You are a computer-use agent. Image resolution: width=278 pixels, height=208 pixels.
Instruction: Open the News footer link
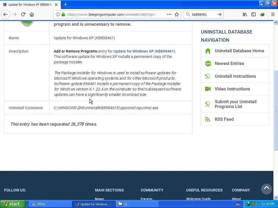coord(99,199)
